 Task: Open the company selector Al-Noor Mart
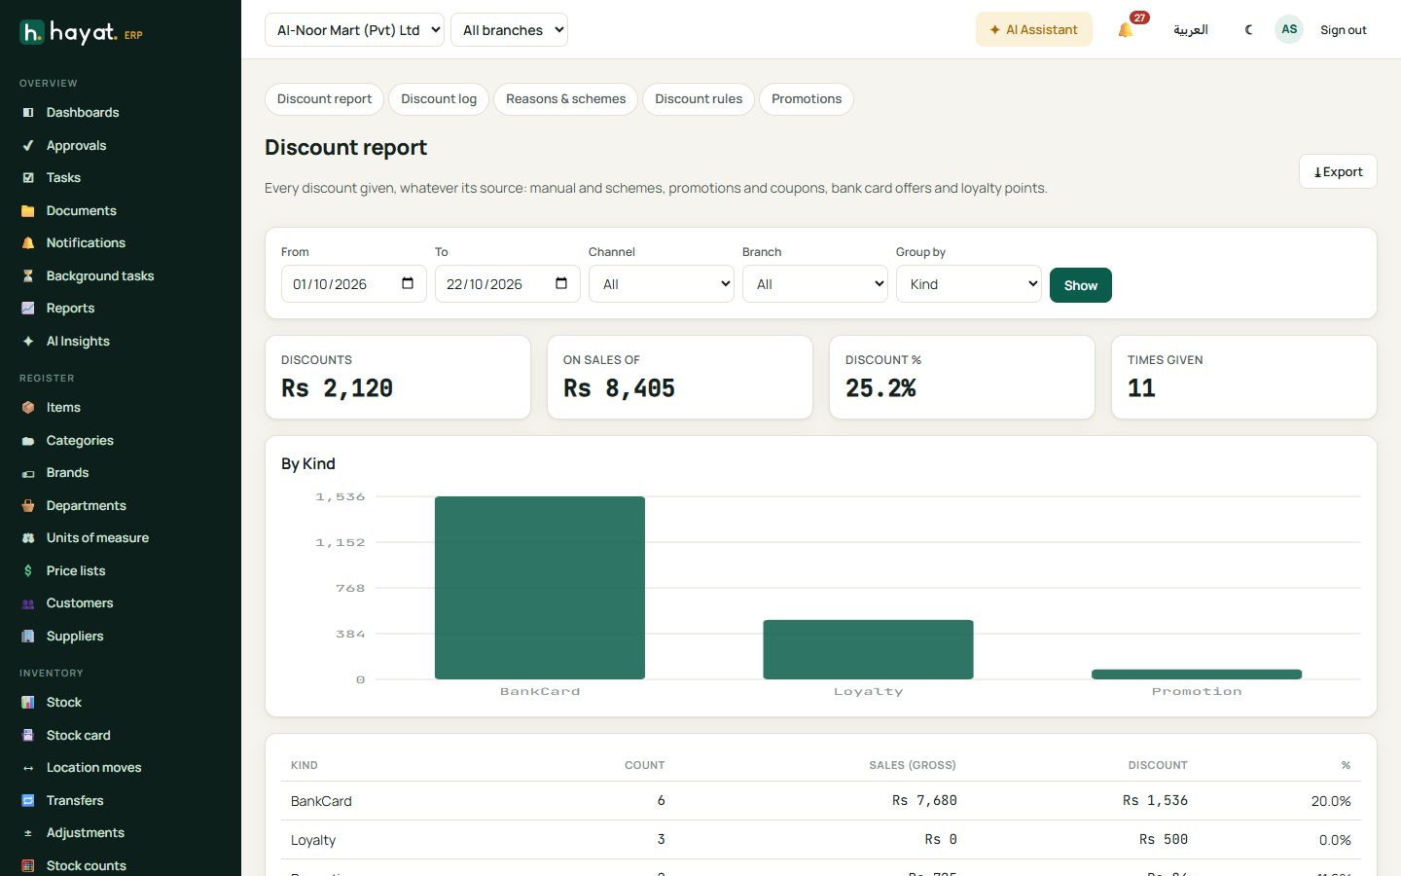[x=354, y=29]
